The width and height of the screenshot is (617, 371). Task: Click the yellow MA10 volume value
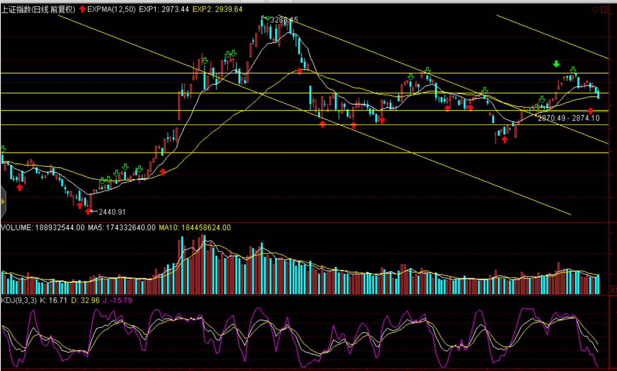(194, 228)
